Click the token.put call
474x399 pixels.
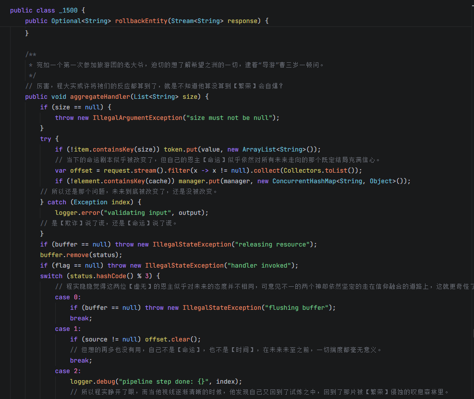click(181, 150)
